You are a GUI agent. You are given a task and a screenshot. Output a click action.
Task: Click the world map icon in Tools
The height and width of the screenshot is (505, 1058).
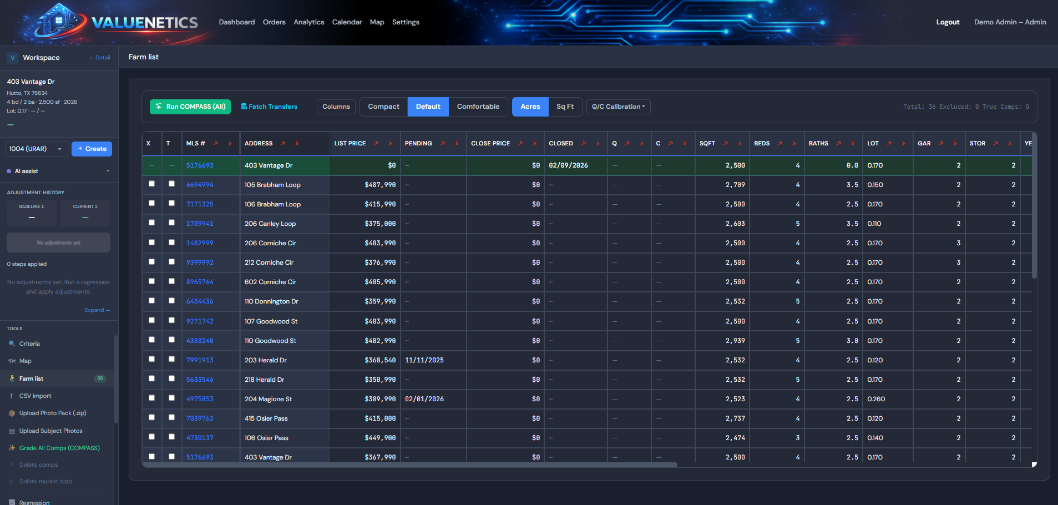pyautogui.click(x=12, y=361)
